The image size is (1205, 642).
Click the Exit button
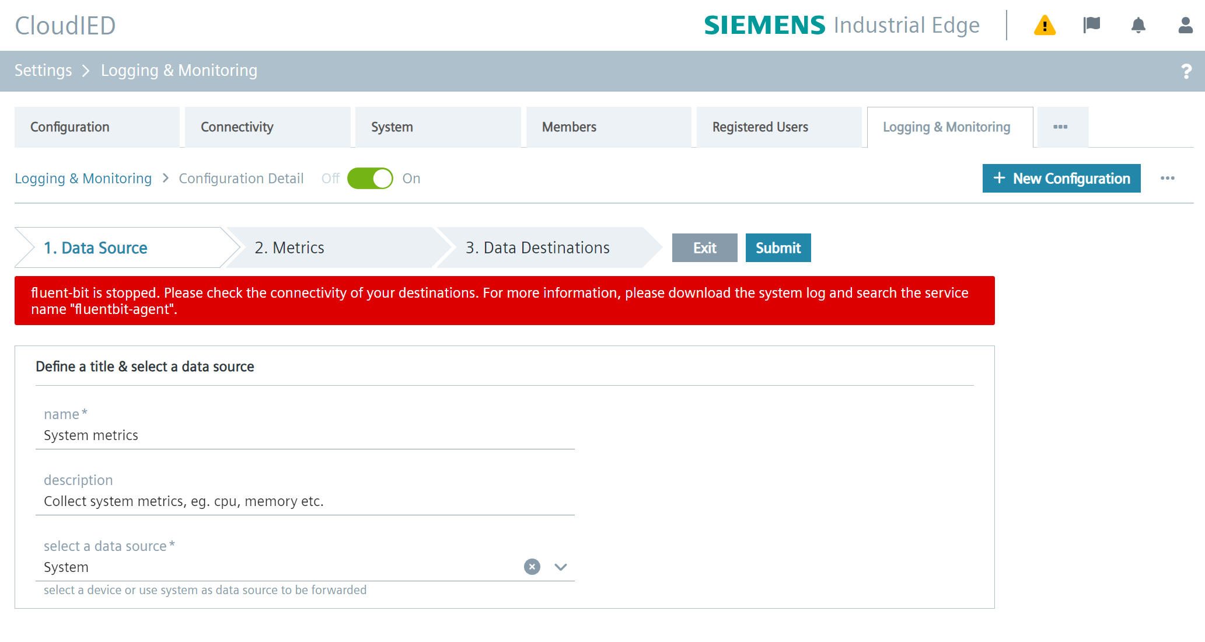[x=704, y=248]
